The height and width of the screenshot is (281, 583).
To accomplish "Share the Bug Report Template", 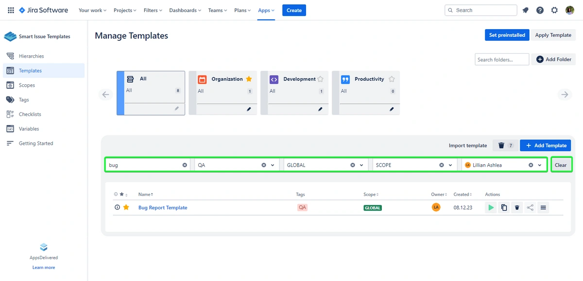I will point(530,207).
